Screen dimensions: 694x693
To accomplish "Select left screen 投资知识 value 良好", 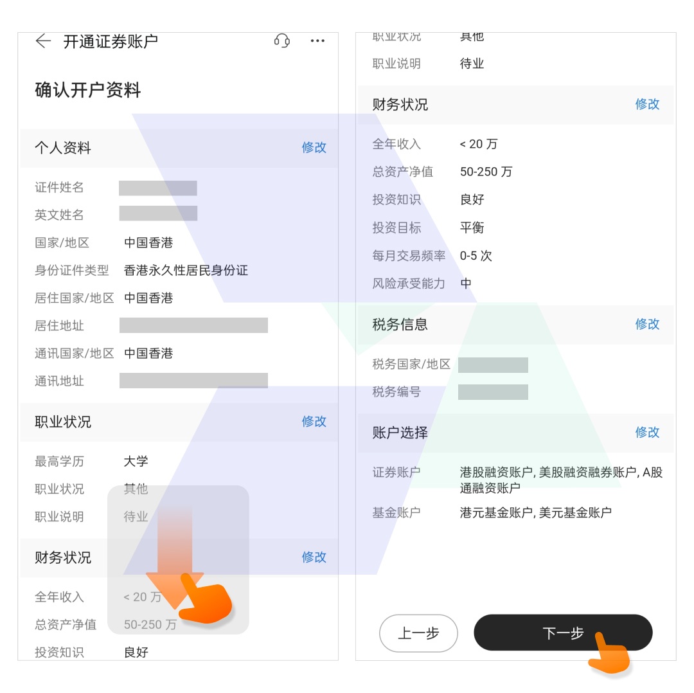I will point(136,652).
